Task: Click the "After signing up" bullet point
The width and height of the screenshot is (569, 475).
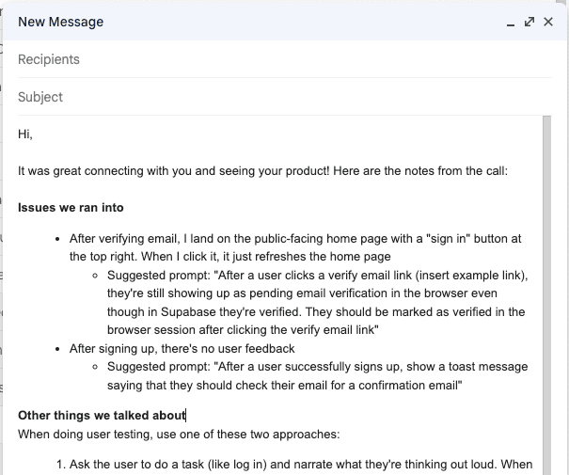Action: click(x=182, y=348)
